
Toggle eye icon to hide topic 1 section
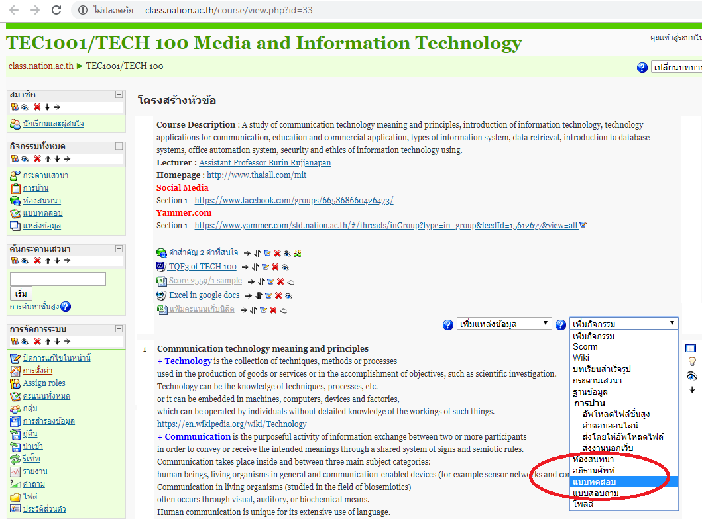point(692,375)
